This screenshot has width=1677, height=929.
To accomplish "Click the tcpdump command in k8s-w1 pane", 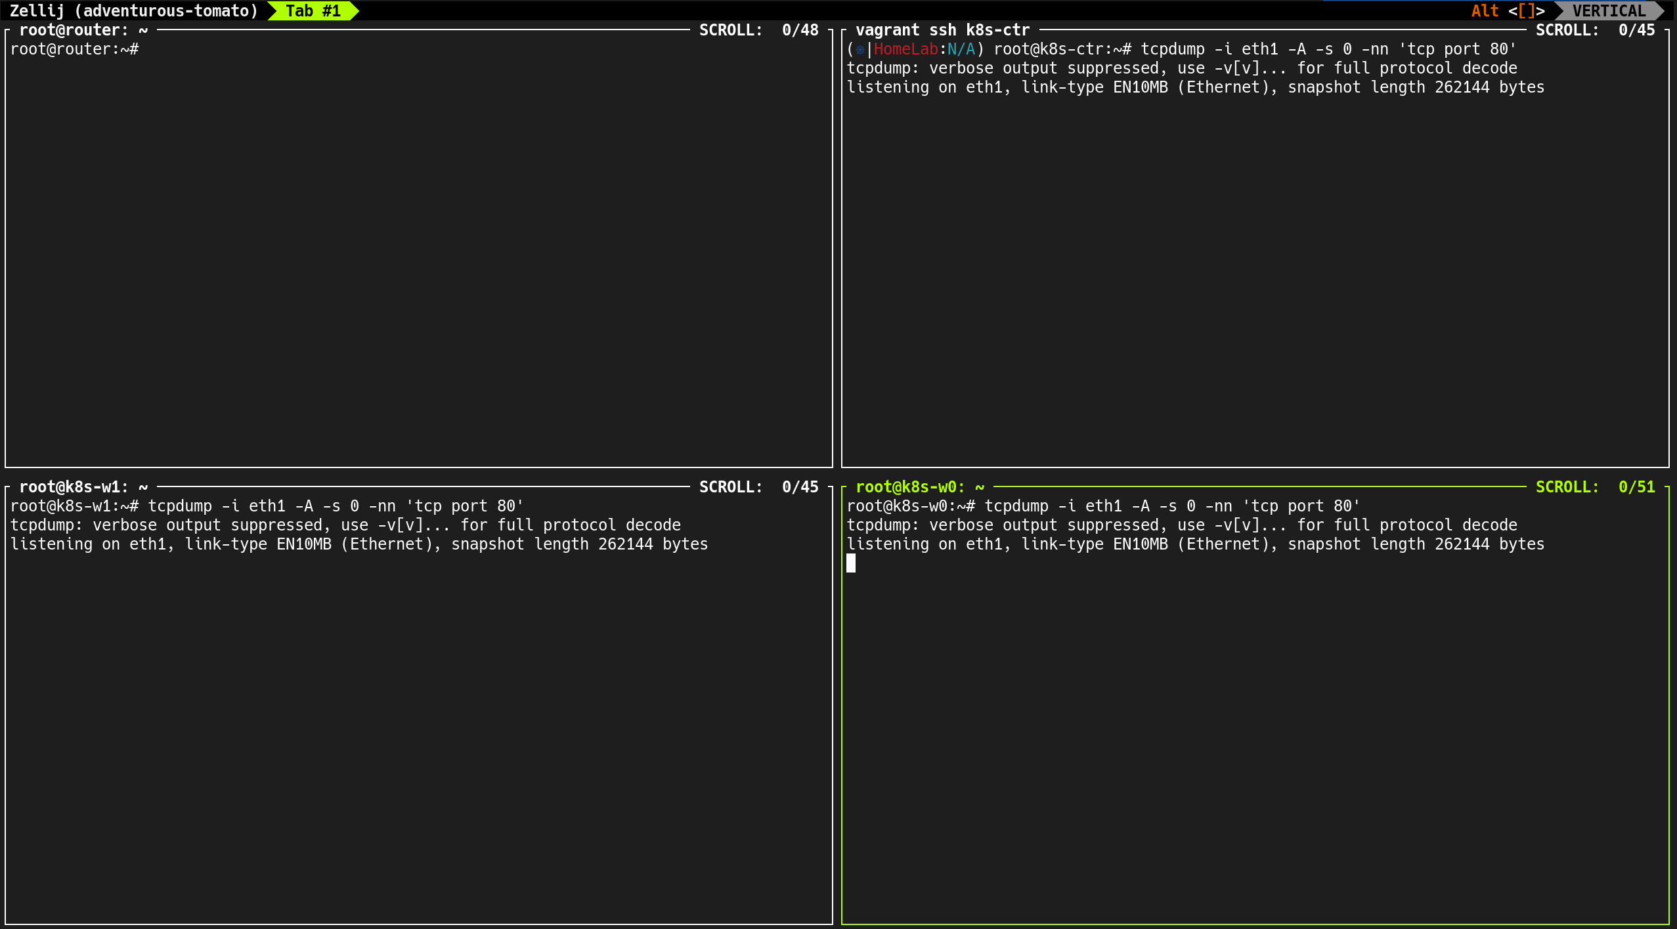I will 336,506.
